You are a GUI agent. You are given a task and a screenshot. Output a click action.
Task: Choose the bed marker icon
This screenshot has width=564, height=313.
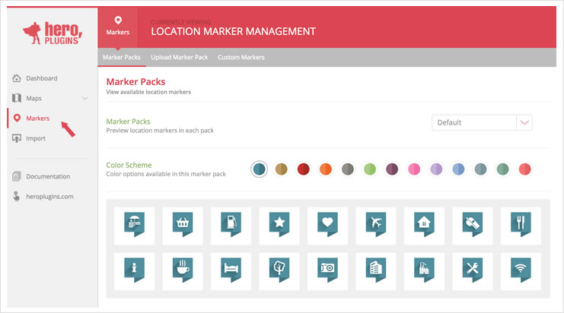coord(230,270)
